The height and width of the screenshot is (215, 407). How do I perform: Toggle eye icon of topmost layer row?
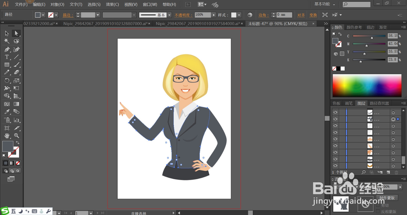(x=335, y=112)
